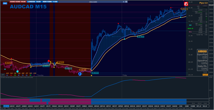This screenshot has width=214, height=110.
Task: Switch to the US2000 symbol tab
Action: [193, 106]
